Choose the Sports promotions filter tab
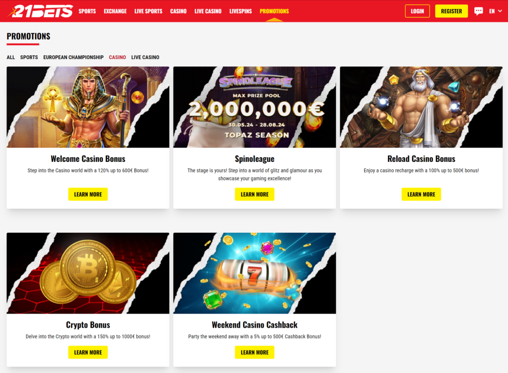This screenshot has height=373, width=508. [x=29, y=57]
